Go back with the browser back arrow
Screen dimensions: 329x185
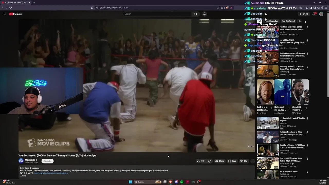click(x=3, y=8)
